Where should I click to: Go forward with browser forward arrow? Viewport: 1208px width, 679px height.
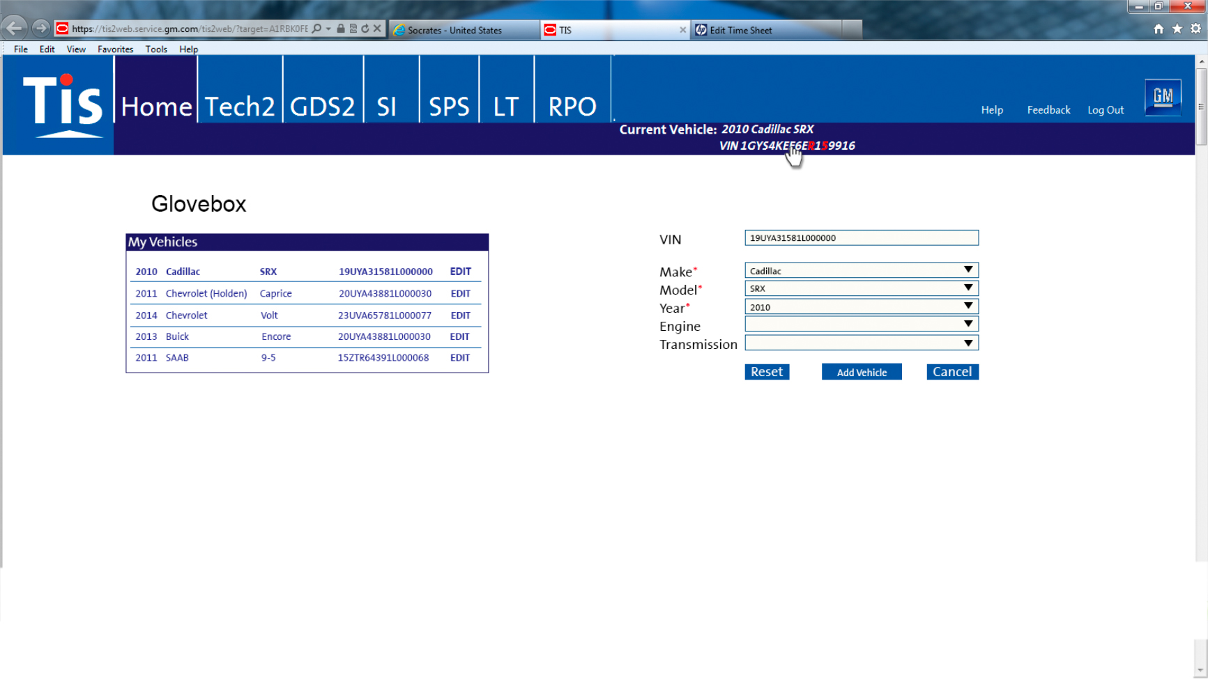point(40,29)
